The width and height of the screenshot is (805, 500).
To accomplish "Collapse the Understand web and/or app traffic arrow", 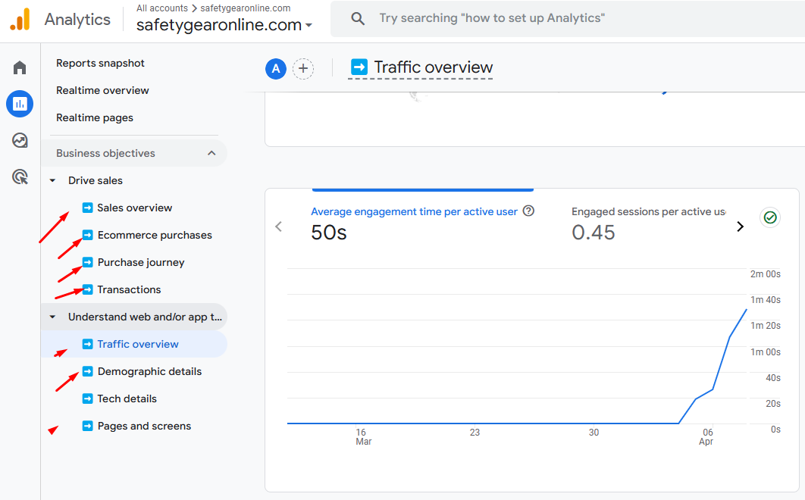I will pos(52,317).
